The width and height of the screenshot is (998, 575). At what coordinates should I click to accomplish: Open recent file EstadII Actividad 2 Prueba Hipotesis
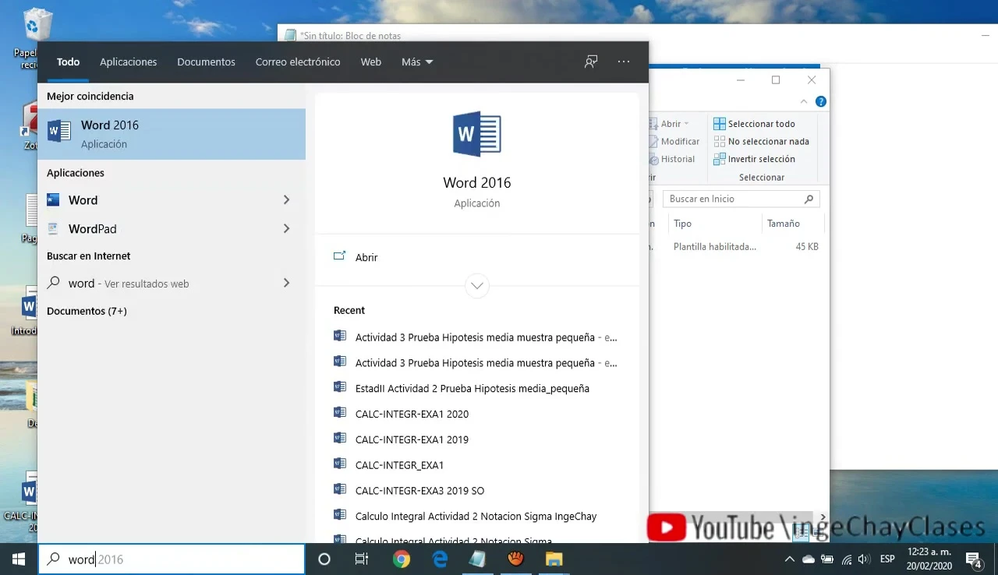tap(472, 388)
